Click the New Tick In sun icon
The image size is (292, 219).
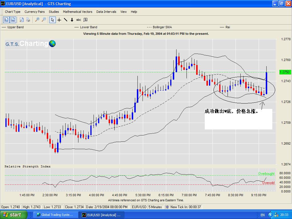(167, 207)
